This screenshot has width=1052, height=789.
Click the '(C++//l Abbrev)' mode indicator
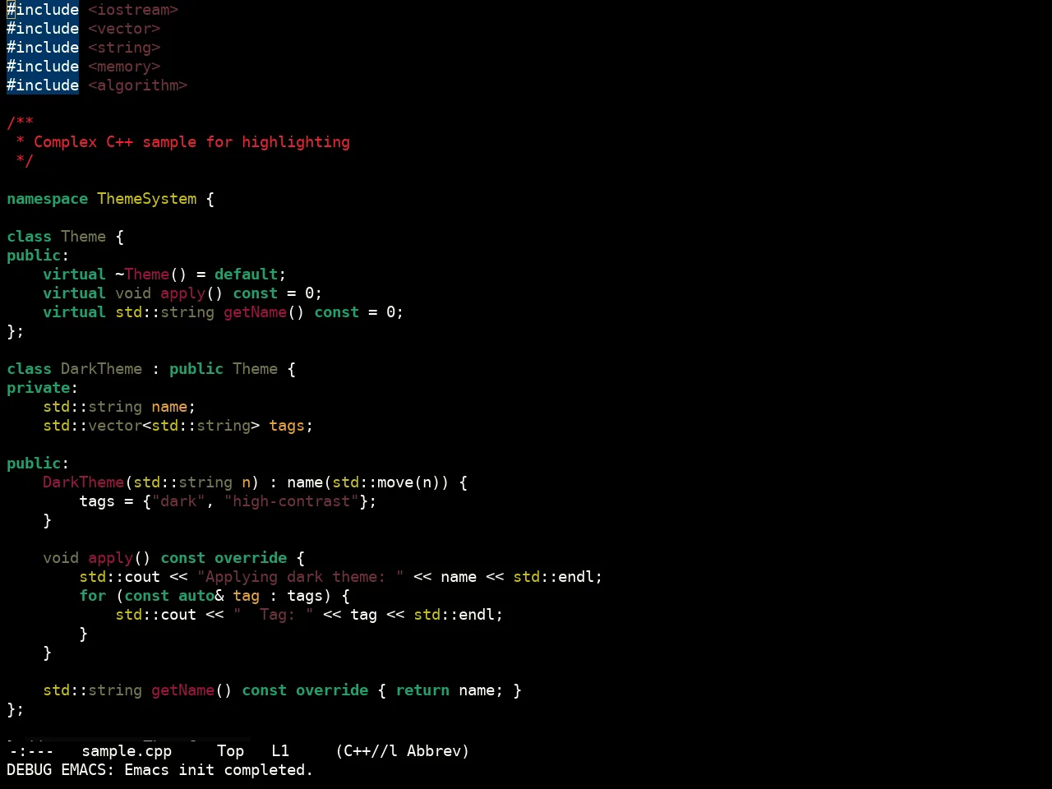402,751
